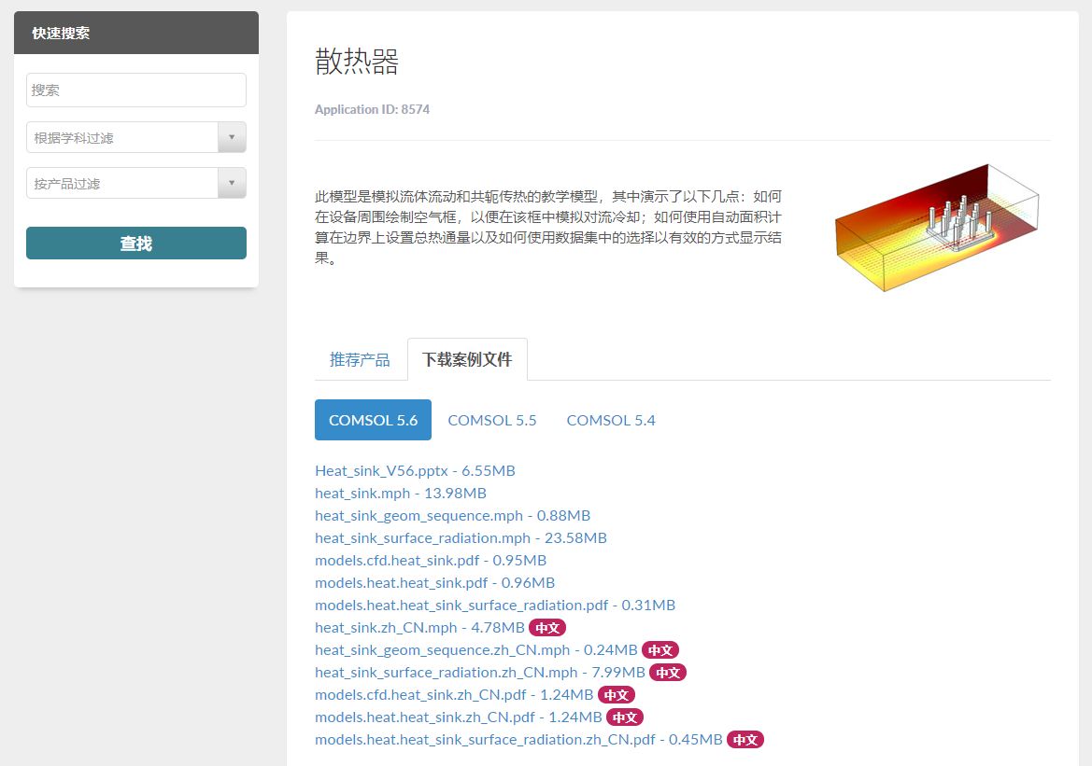The height and width of the screenshot is (766, 1092).
Task: Open models.heat.heat_sink.zh_CN.pdf 1.24MB link
Action: pyautogui.click(x=459, y=717)
